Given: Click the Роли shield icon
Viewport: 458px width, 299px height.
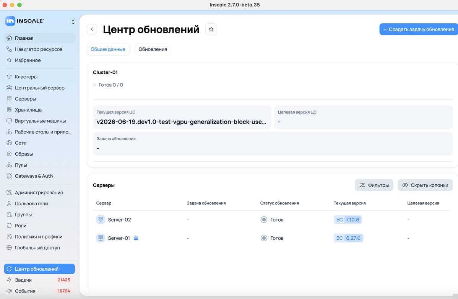Looking at the screenshot, I should (9, 226).
